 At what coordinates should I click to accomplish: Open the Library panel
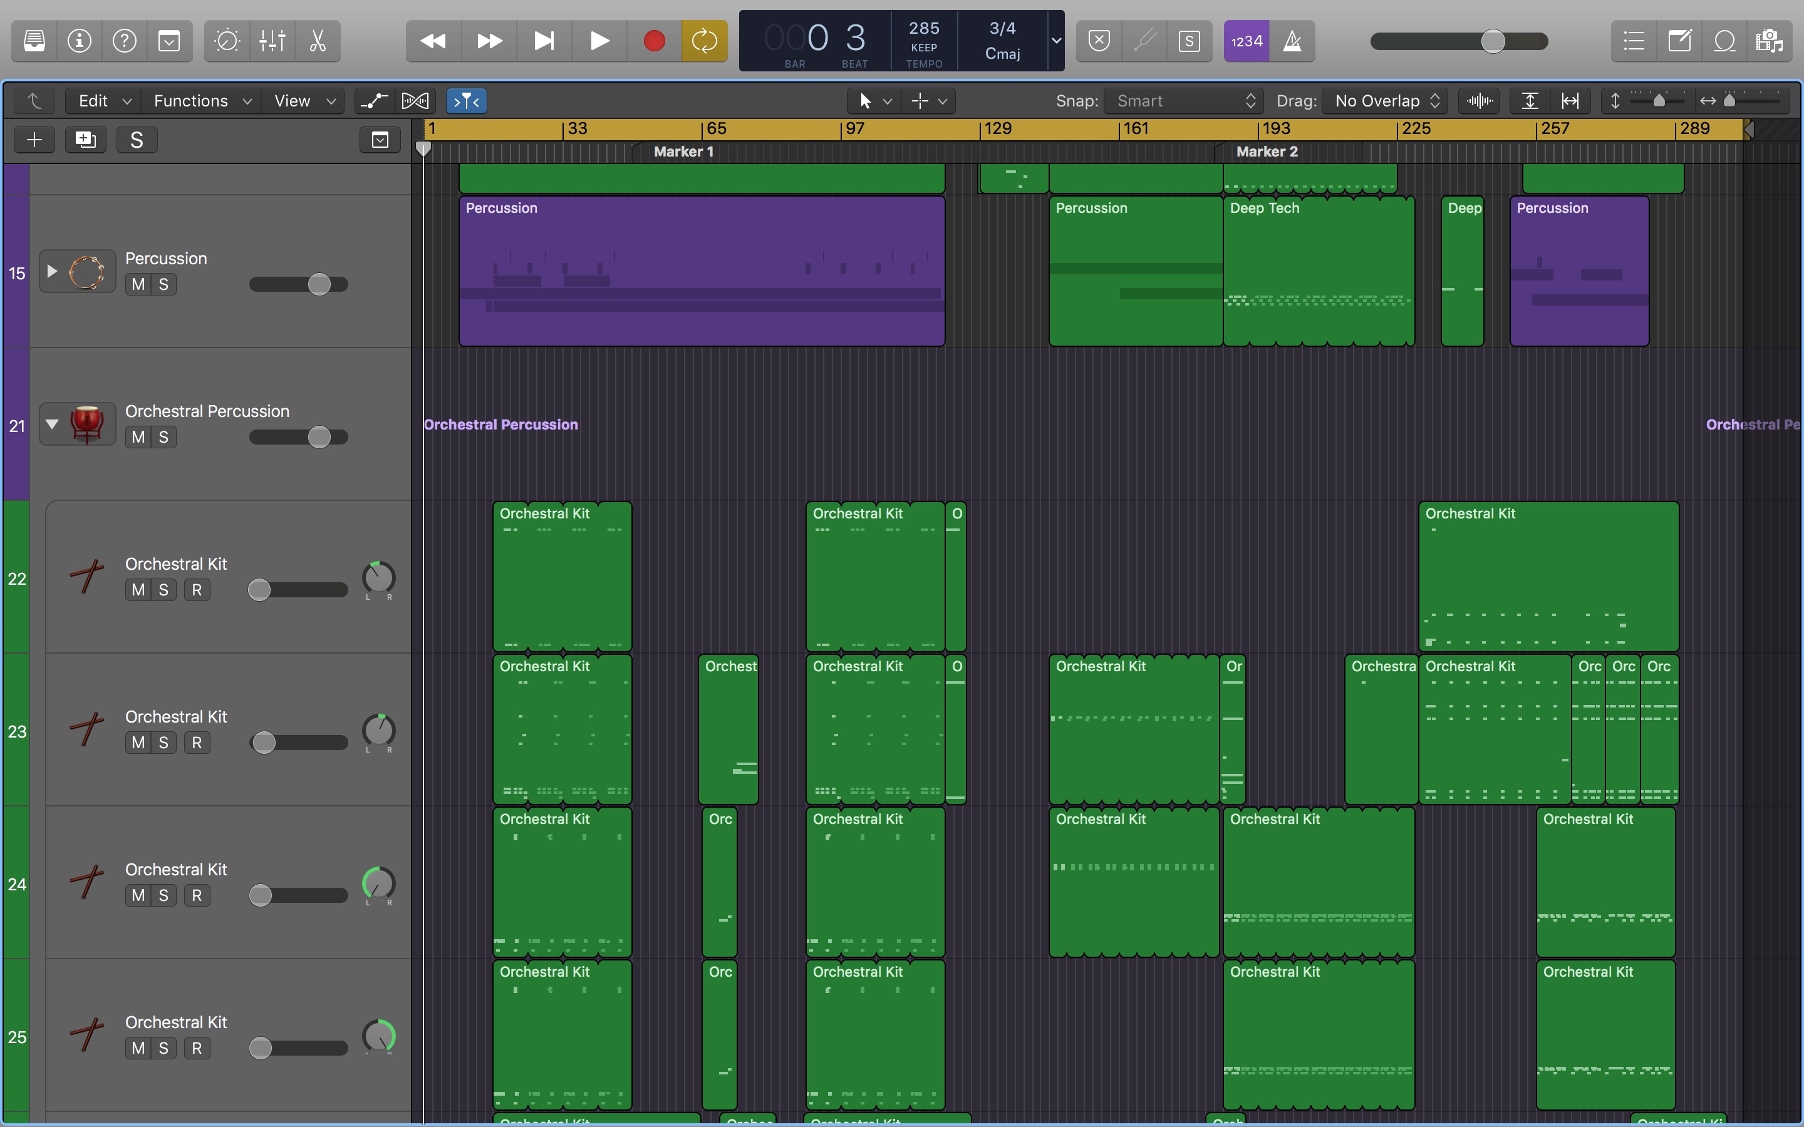pyautogui.click(x=34, y=41)
